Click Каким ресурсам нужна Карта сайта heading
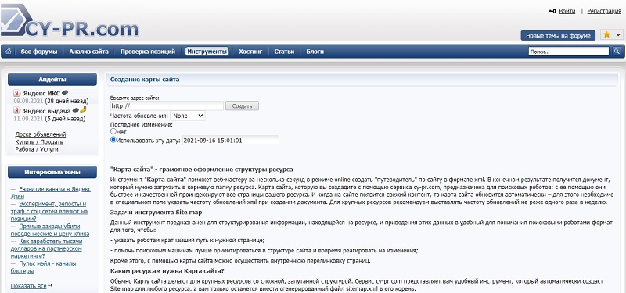Viewport: 626px width, 293px height. point(167,271)
